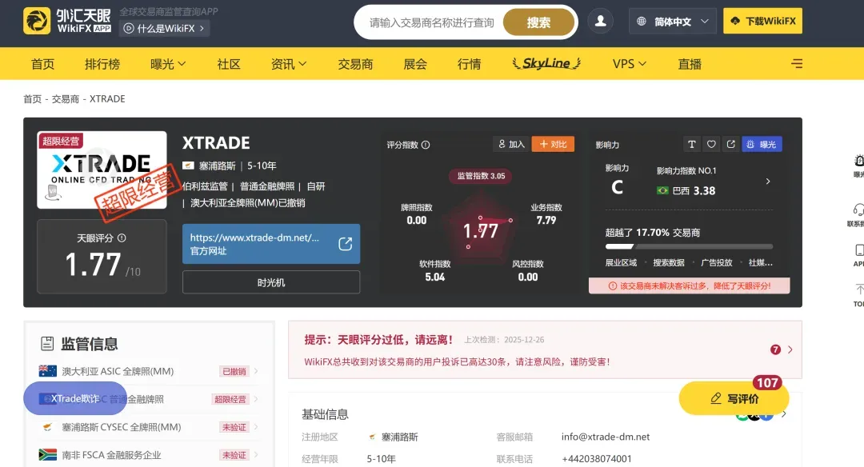864x467 pixels.
Task: Click the 超越了 17.70% progress bar
Action: pos(689,246)
